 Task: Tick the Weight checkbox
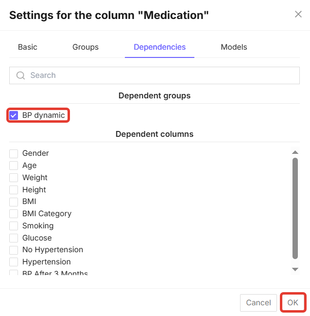14,178
